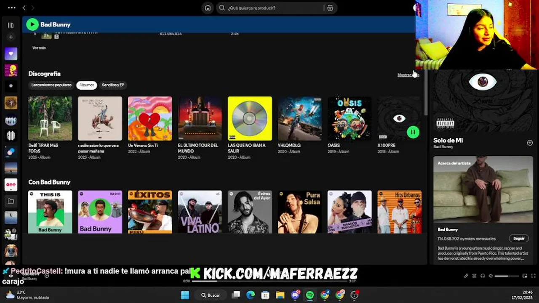Select the 'Lanzamientos populares' filter chip

point(51,85)
